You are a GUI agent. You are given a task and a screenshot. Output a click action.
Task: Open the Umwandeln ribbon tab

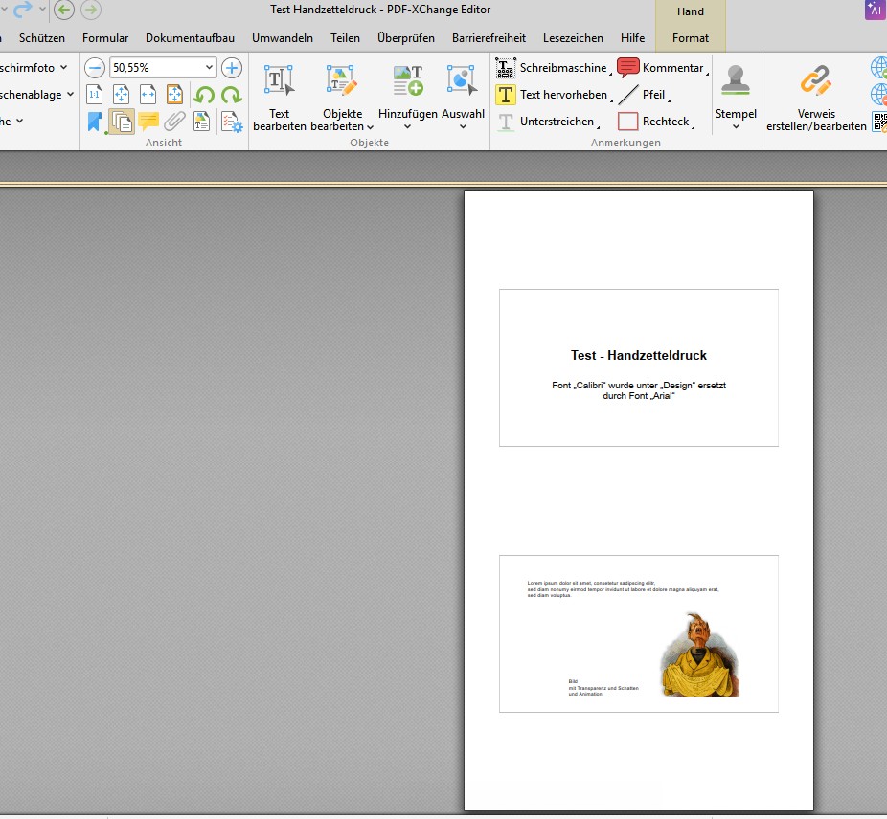coord(283,38)
